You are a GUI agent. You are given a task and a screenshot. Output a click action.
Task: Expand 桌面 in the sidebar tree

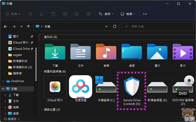click(x=5, y=114)
